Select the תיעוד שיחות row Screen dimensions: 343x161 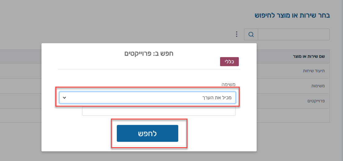click(293, 71)
